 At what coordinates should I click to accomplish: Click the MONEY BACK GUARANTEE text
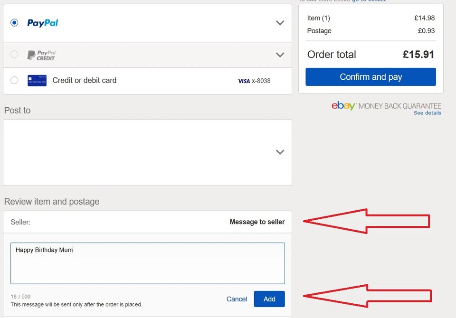point(399,106)
